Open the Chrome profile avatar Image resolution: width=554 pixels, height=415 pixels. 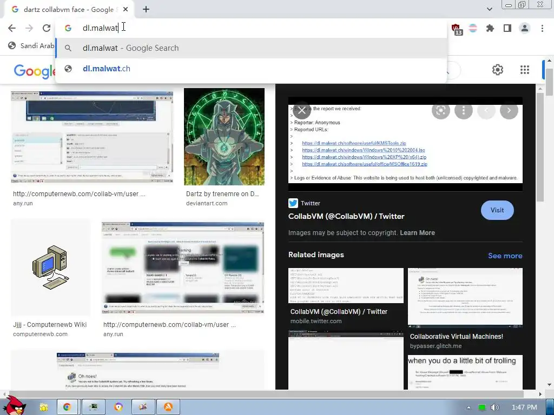click(x=525, y=28)
